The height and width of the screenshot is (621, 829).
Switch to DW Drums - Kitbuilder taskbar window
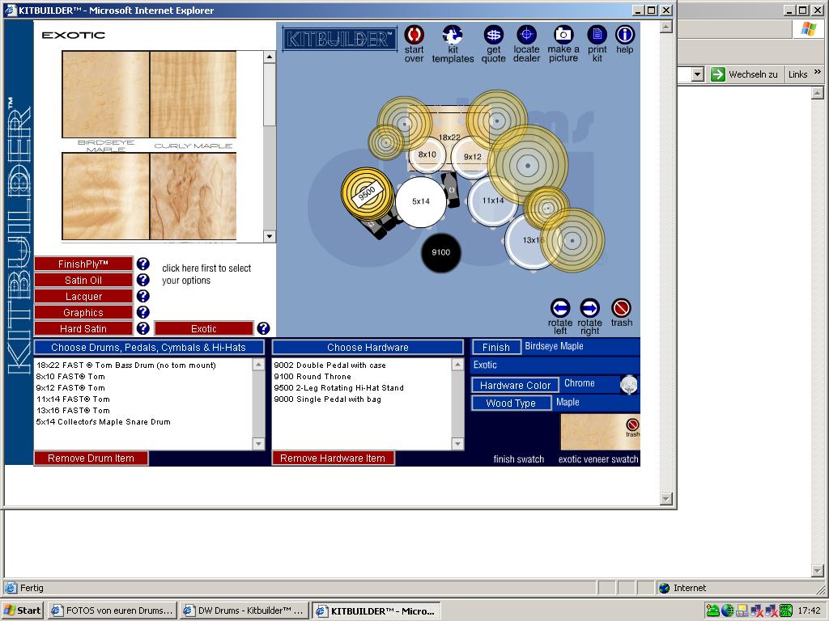pos(243,610)
